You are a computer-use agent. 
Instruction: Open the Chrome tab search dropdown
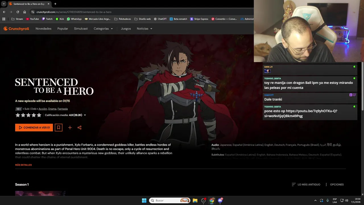point(4,4)
